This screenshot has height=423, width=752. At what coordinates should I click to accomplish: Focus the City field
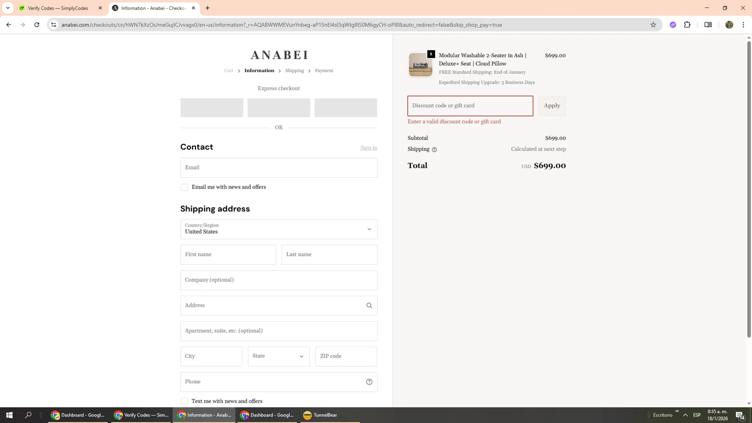pos(211,356)
